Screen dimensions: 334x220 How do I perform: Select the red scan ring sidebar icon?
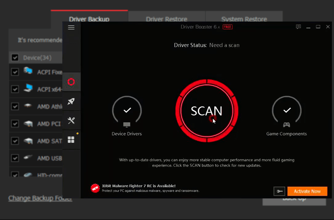(71, 82)
